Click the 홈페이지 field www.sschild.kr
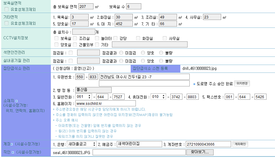Viewport: 275px width, 158px height. coord(105,103)
